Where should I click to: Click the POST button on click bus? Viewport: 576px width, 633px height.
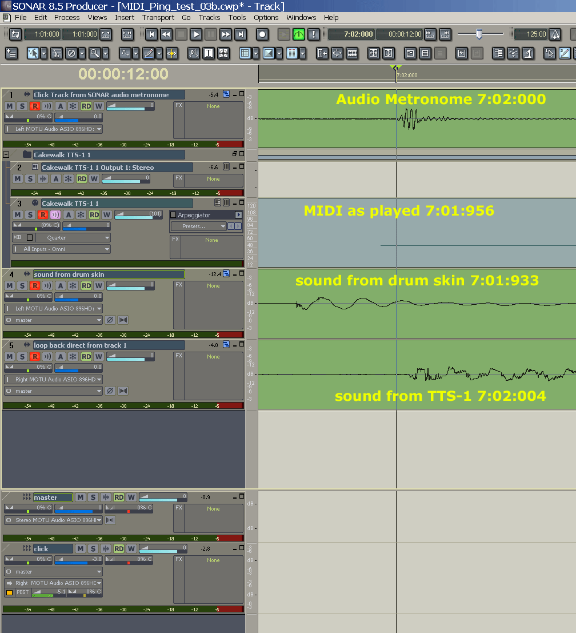point(22,592)
